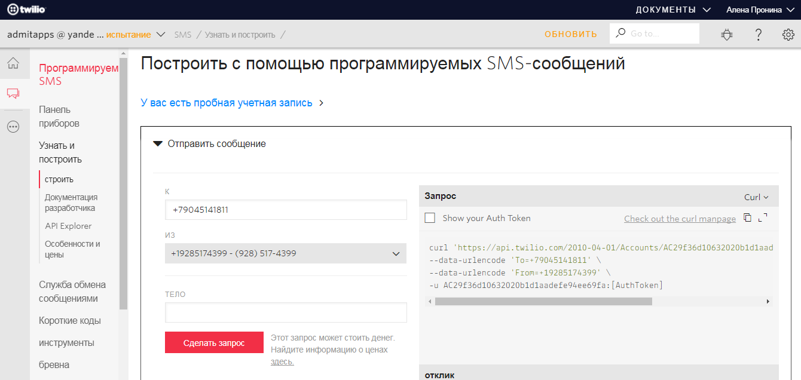Open console settings with the gear icon
Image resolution: width=801 pixels, height=380 pixels.
pos(788,34)
